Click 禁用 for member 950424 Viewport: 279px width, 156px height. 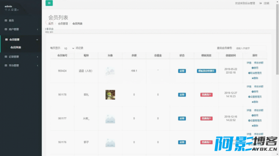[x=255, y=68]
